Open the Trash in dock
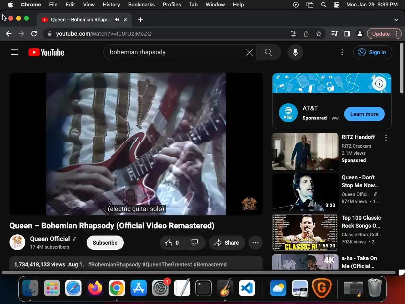The width and height of the screenshot is (405, 304). (x=375, y=288)
